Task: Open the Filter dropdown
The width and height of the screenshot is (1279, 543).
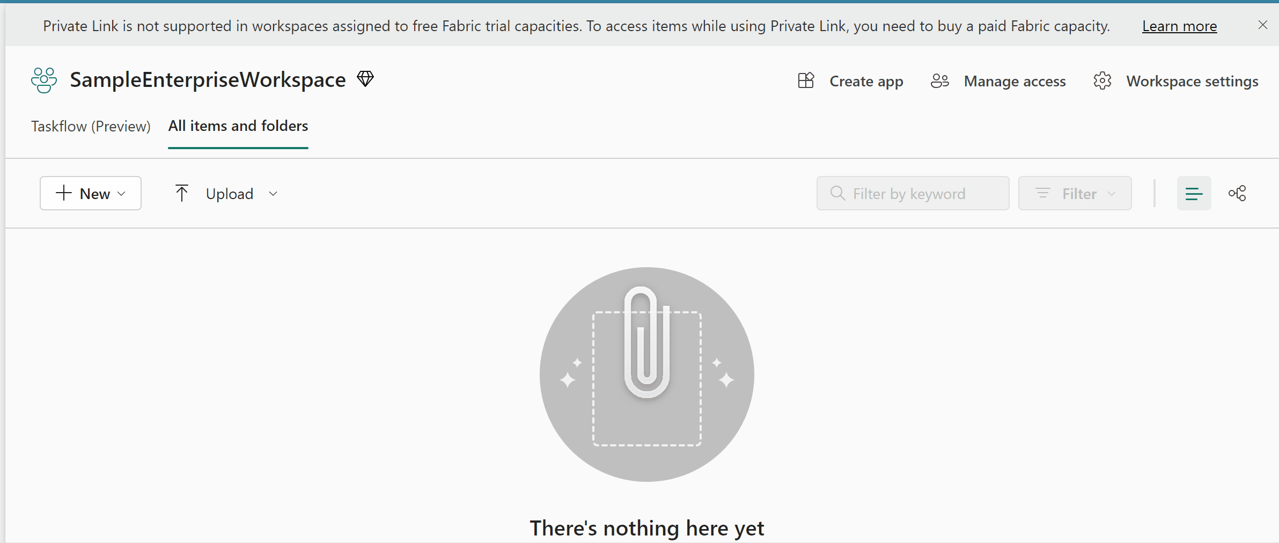Action: pyautogui.click(x=1075, y=193)
